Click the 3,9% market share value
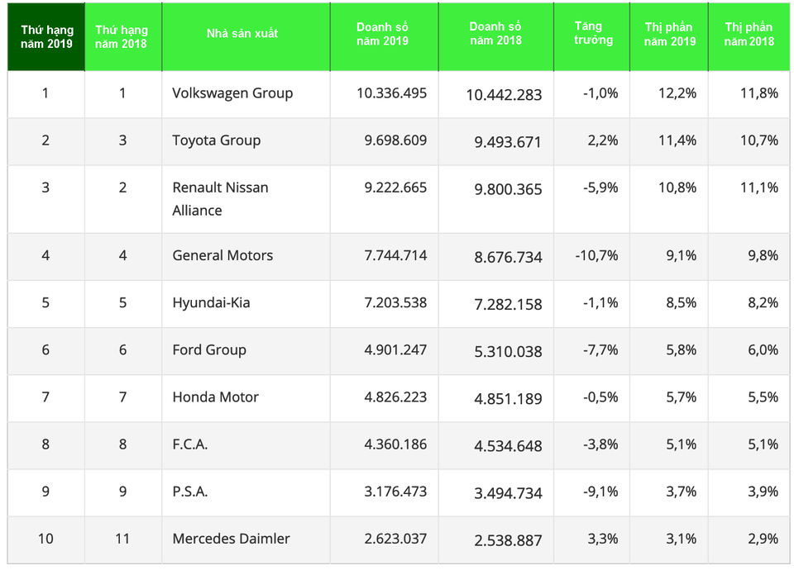Image resolution: width=794 pixels, height=570 pixels. coord(763,492)
